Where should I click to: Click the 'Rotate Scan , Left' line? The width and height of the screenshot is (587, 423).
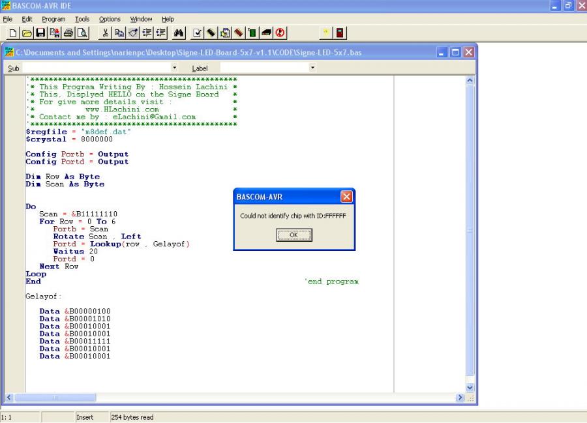point(97,237)
